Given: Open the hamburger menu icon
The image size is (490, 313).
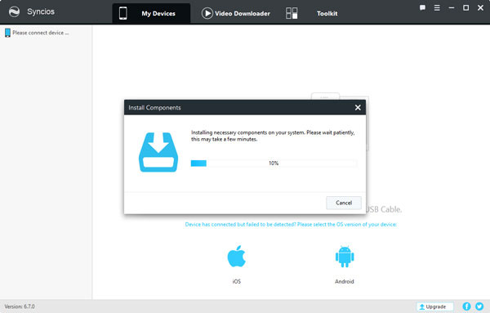Looking at the screenshot, I should (437, 7).
